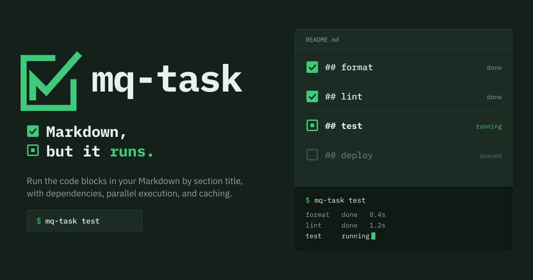This screenshot has height=280, width=533.
Task: Click the terminal 'format' output row
Action: click(346, 215)
